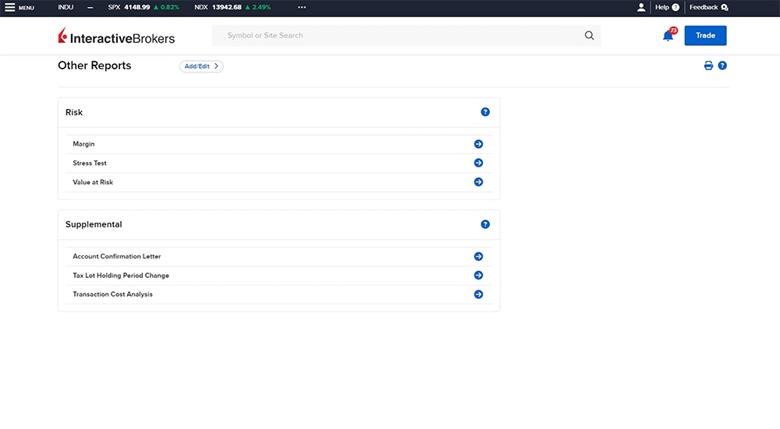Click the Symbol or Site Search field

tap(398, 36)
